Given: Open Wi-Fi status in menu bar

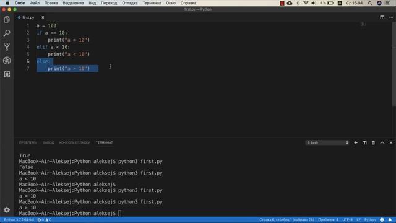Looking at the screenshot, I should pos(306,3).
